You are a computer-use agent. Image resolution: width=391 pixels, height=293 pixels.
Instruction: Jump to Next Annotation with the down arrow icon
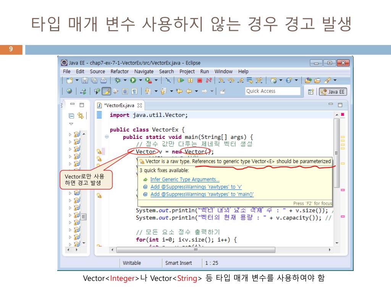pos(148,91)
